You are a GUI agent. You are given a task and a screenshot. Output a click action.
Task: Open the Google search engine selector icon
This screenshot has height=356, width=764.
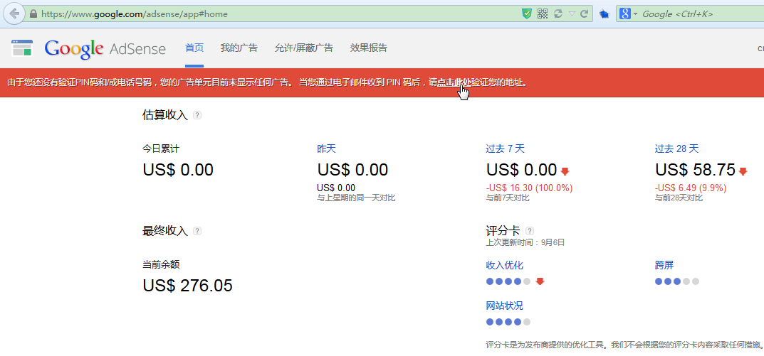tap(628, 14)
